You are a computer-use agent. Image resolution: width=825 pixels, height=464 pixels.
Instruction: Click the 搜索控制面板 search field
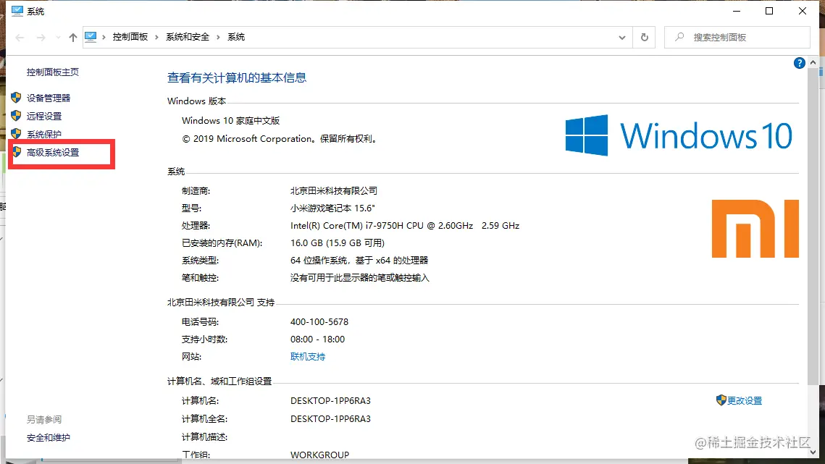click(737, 38)
